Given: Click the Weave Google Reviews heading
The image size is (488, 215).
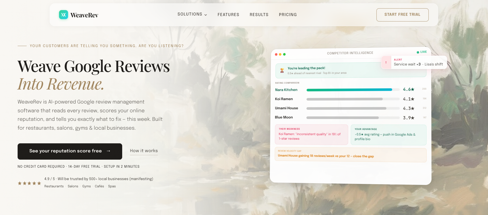Looking at the screenshot, I should point(94,66).
